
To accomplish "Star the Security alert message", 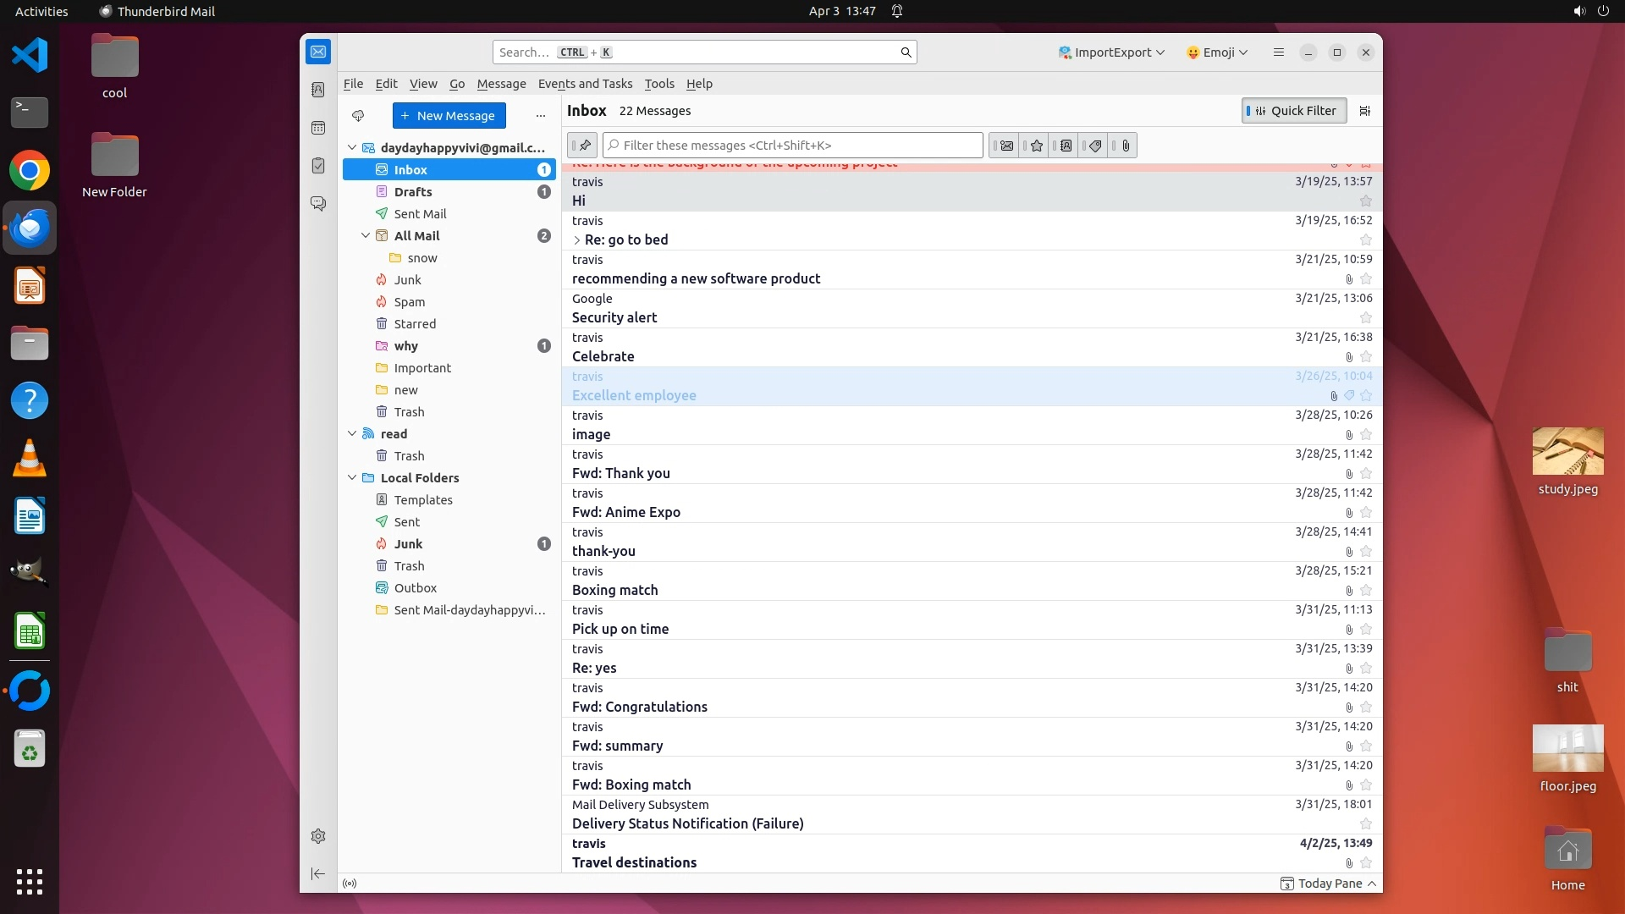I will pos(1365,318).
